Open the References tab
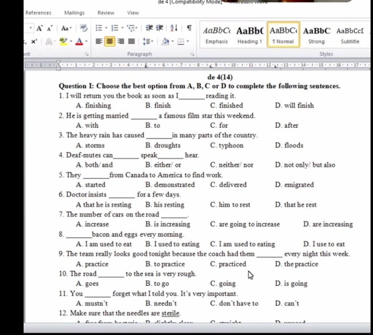 pos(38,13)
